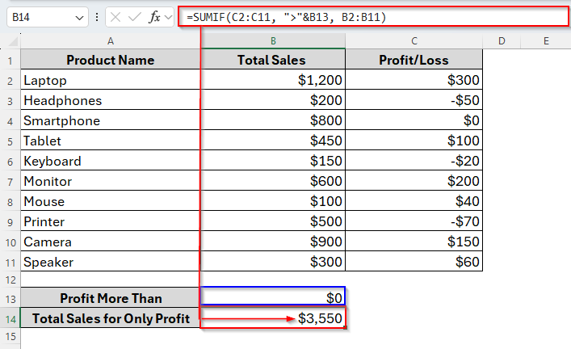571x349 pixels.
Task: Select column A header
Action: (x=110, y=41)
